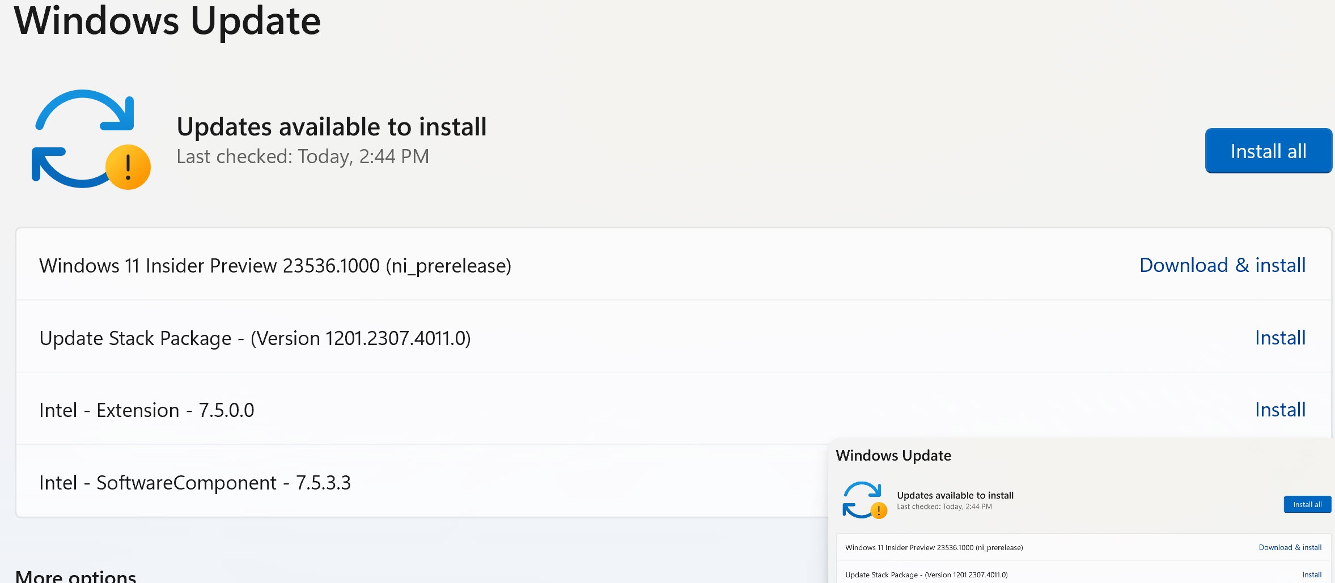Click the large Last checked: Today, 2:44 PM text
Viewport: 1335px width, 583px height.
[x=303, y=156]
